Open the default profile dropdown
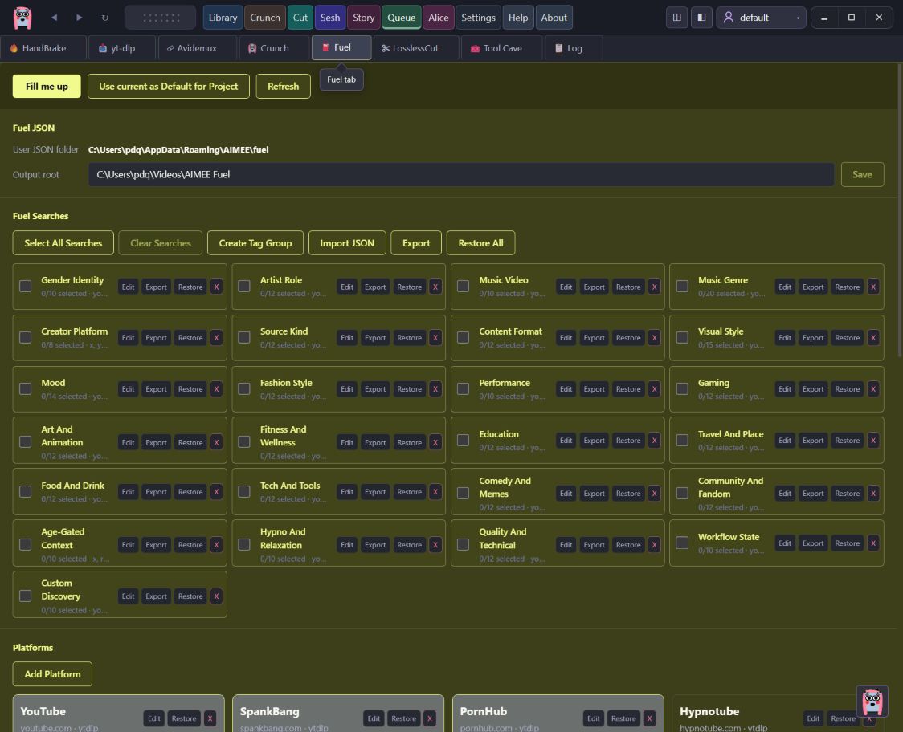The height and width of the screenshot is (732, 903). pos(761,18)
